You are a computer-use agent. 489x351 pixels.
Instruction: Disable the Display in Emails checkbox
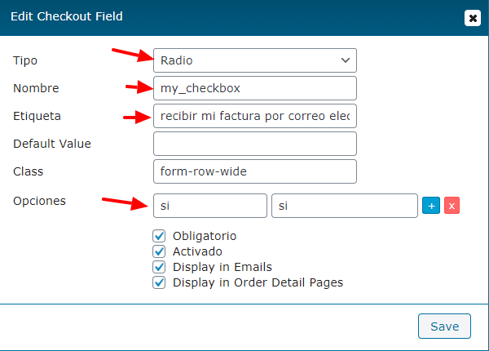tap(159, 267)
